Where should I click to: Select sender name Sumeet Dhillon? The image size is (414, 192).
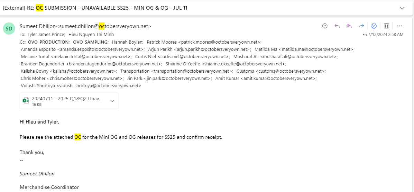pyautogui.click(x=38, y=26)
